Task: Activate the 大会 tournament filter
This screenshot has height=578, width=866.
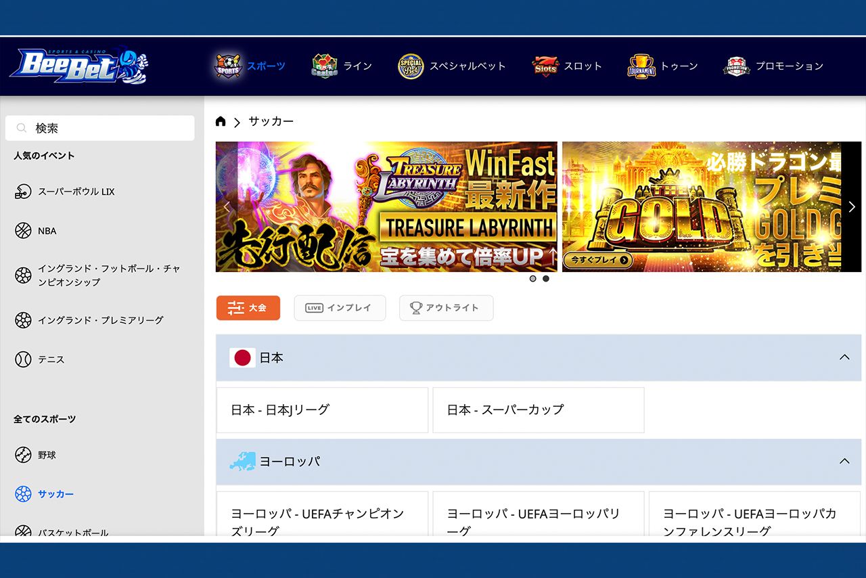Action: click(x=248, y=307)
